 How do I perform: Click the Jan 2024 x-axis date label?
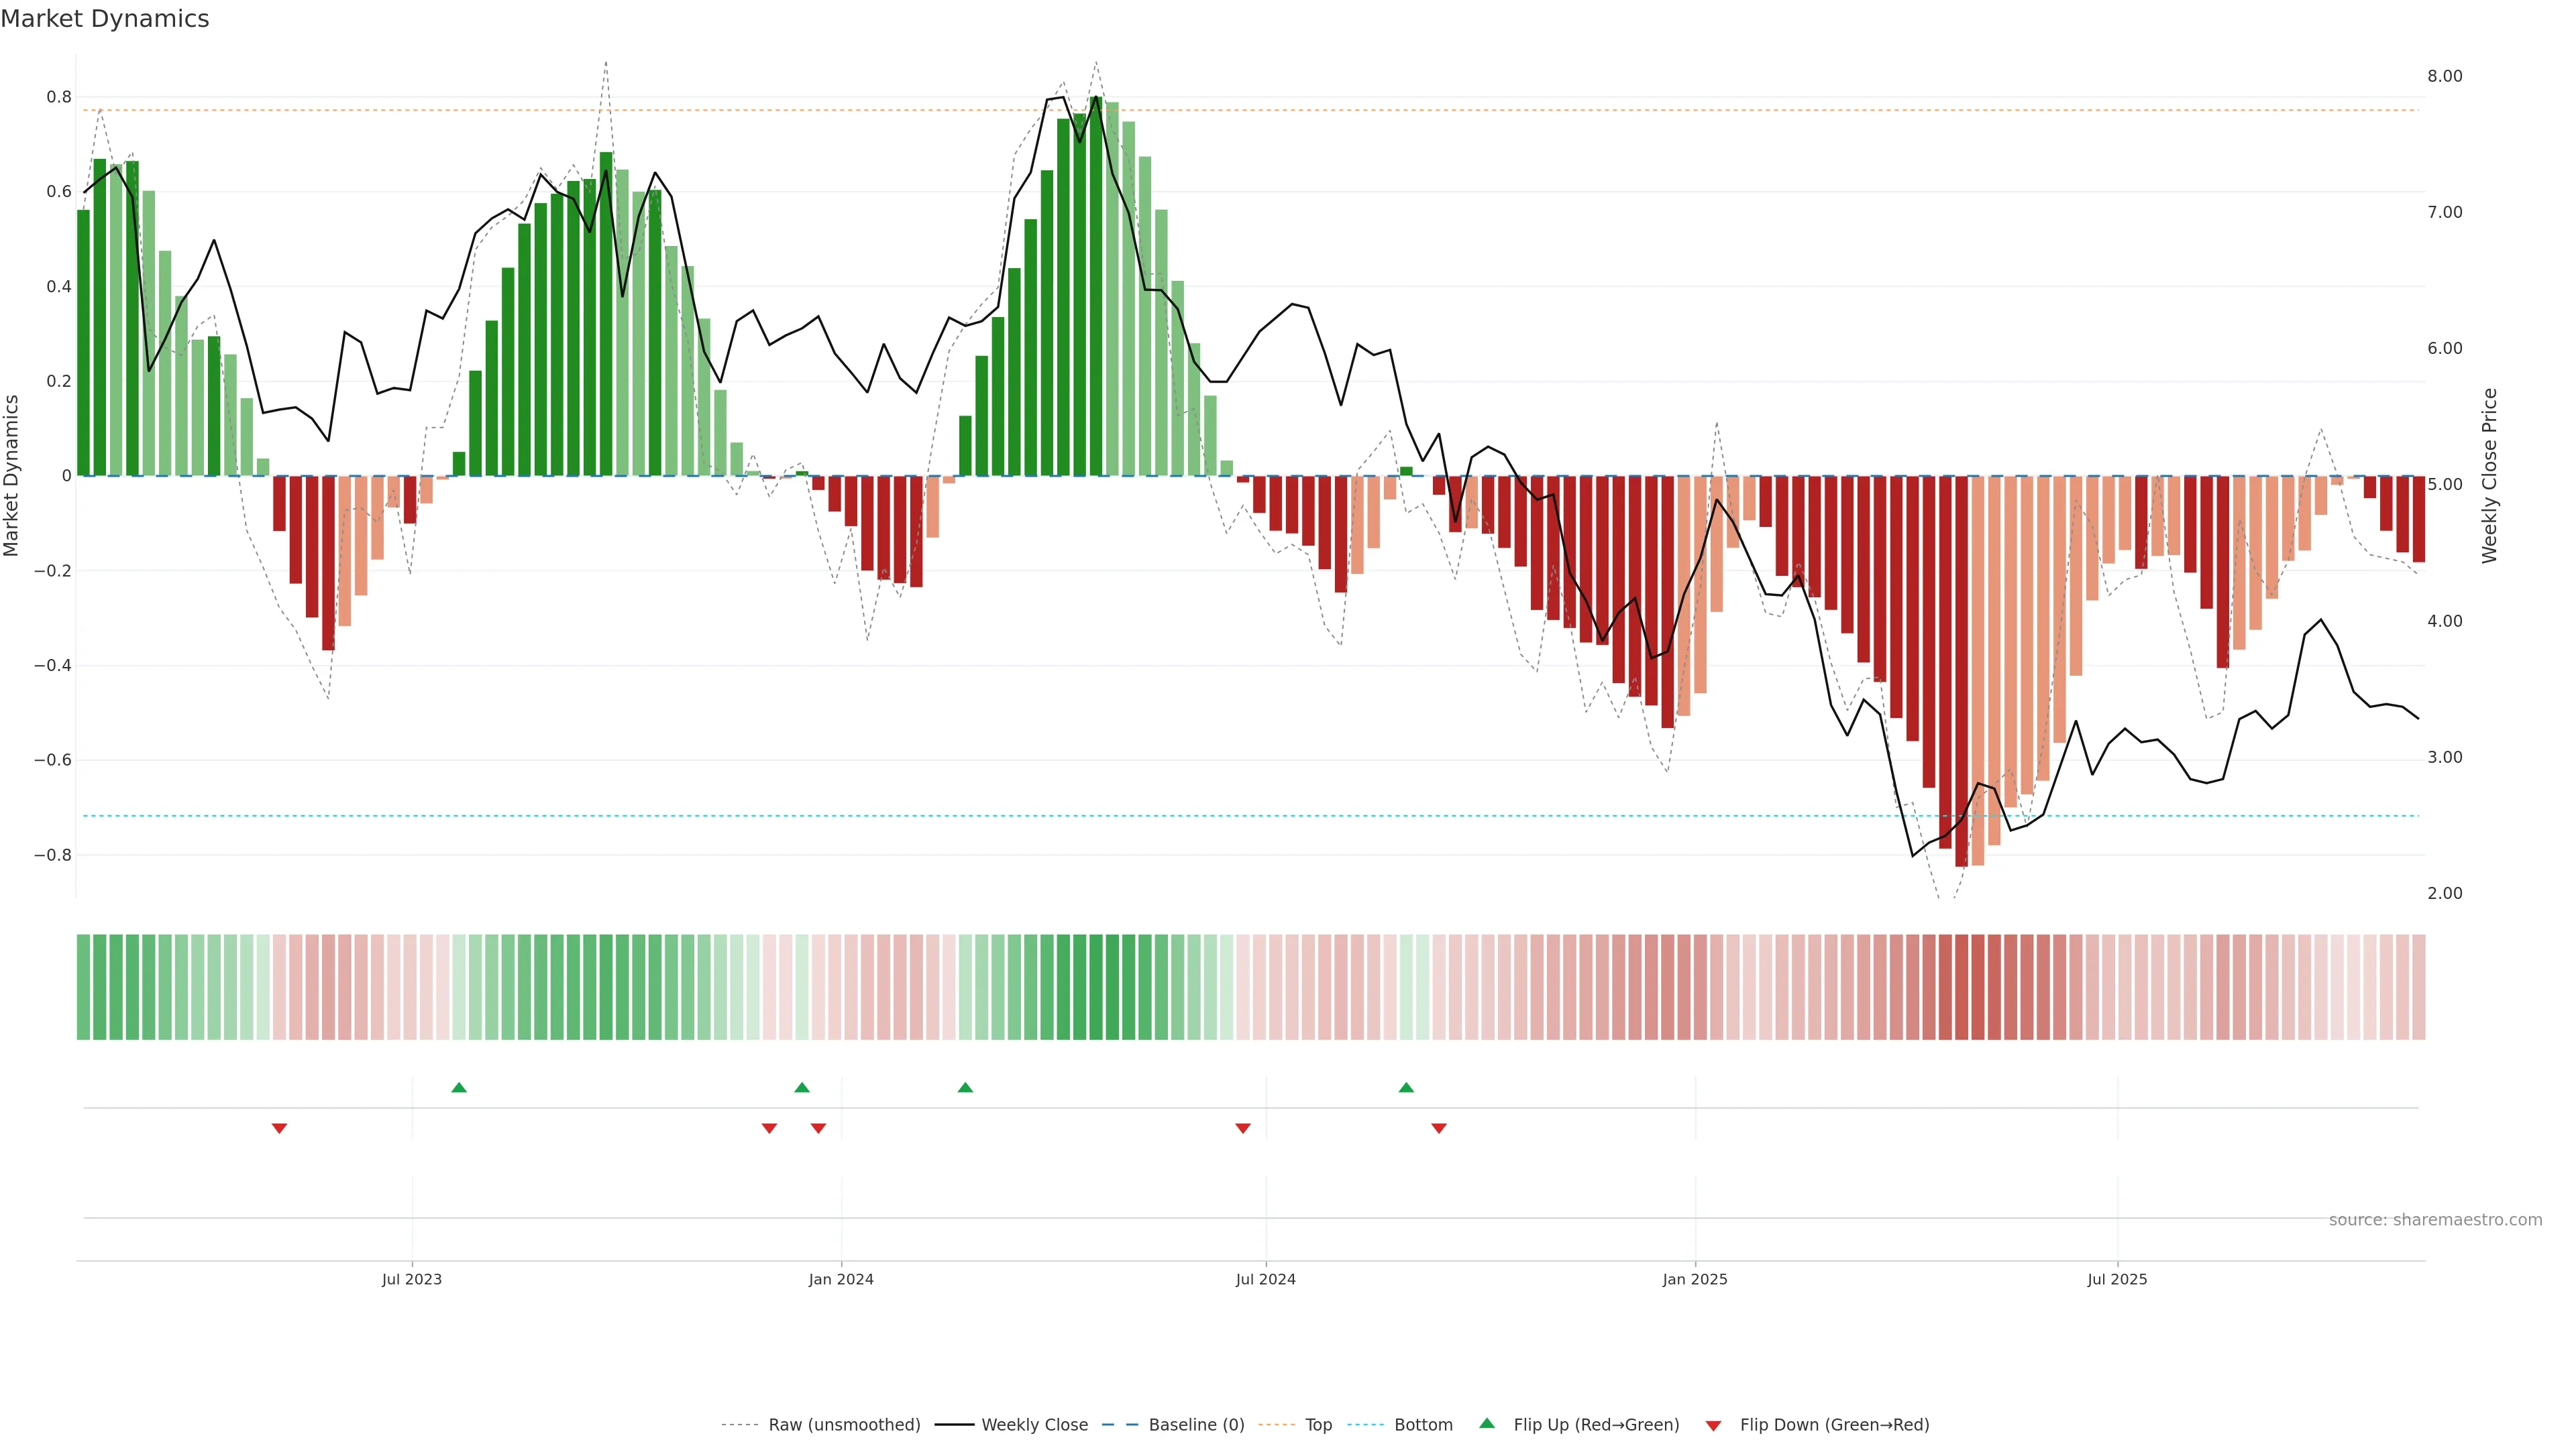click(x=841, y=1279)
